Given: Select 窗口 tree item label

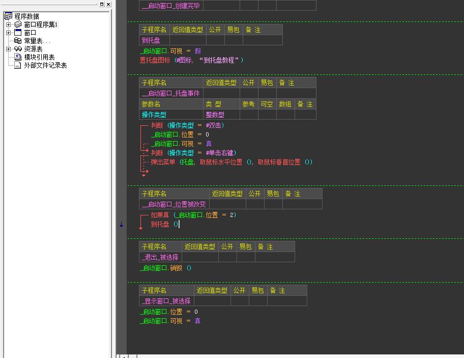Looking at the screenshot, I should (x=30, y=33).
